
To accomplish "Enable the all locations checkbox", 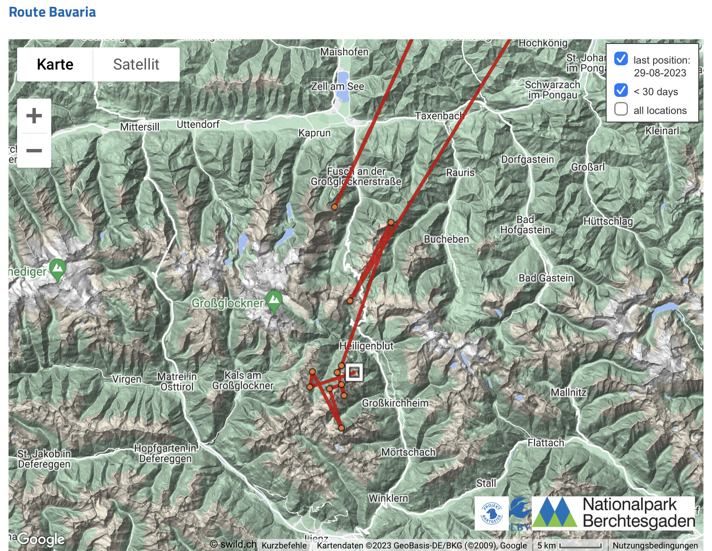I will 621,109.
